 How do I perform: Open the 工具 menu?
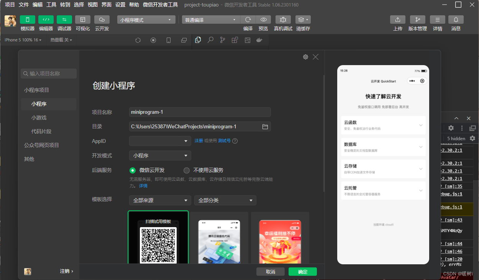point(51,5)
